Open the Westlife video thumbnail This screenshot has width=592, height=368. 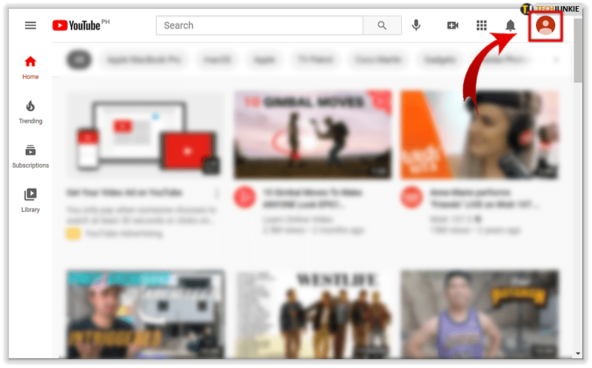pyautogui.click(x=313, y=313)
